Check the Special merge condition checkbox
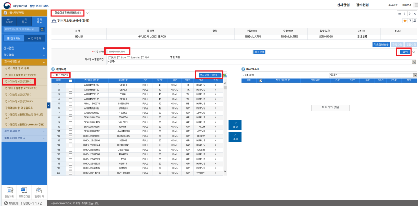Viewport: 418px width, 206px height. pyautogui.click(x=129, y=58)
